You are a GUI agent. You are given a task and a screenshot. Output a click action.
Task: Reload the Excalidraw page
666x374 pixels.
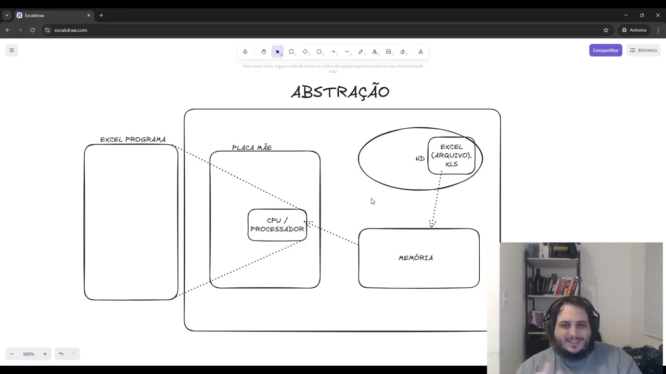tap(32, 30)
